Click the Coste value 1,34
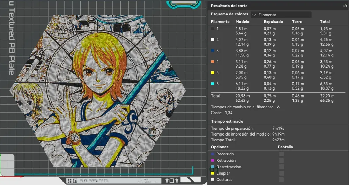Image resolution: width=349 pixels, height=185 pixels. (x=229, y=113)
